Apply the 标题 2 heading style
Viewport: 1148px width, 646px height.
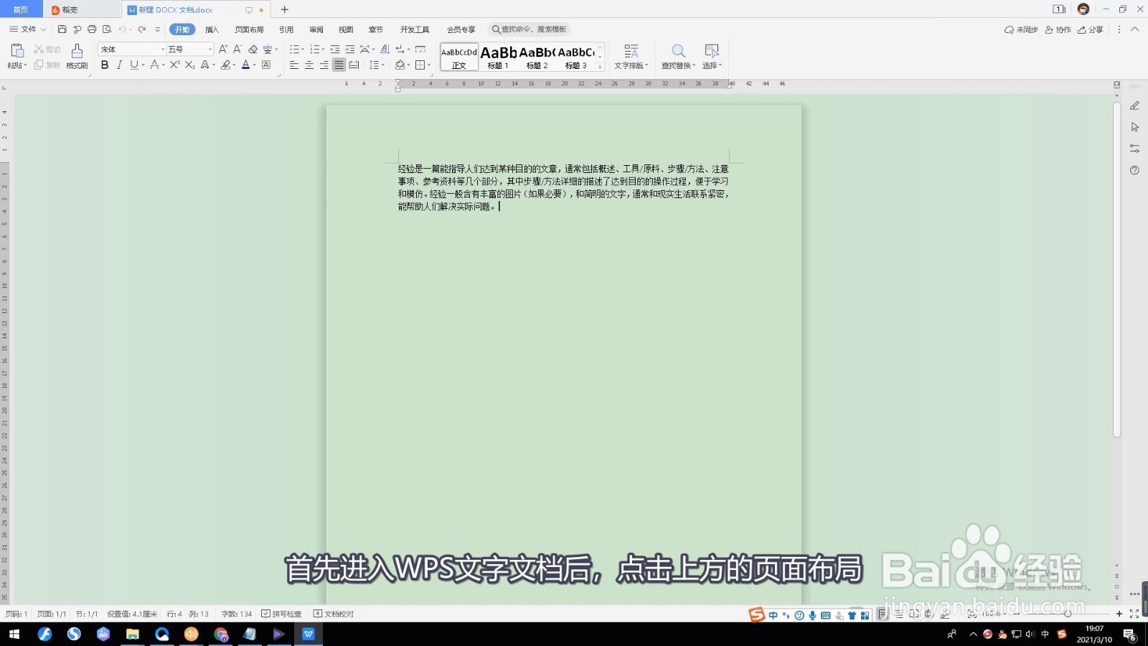click(537, 57)
